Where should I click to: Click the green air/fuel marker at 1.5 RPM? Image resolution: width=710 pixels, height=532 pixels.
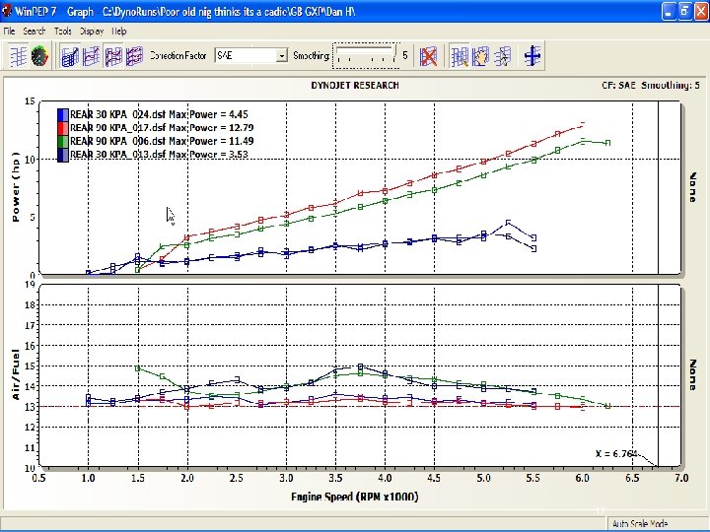(138, 368)
